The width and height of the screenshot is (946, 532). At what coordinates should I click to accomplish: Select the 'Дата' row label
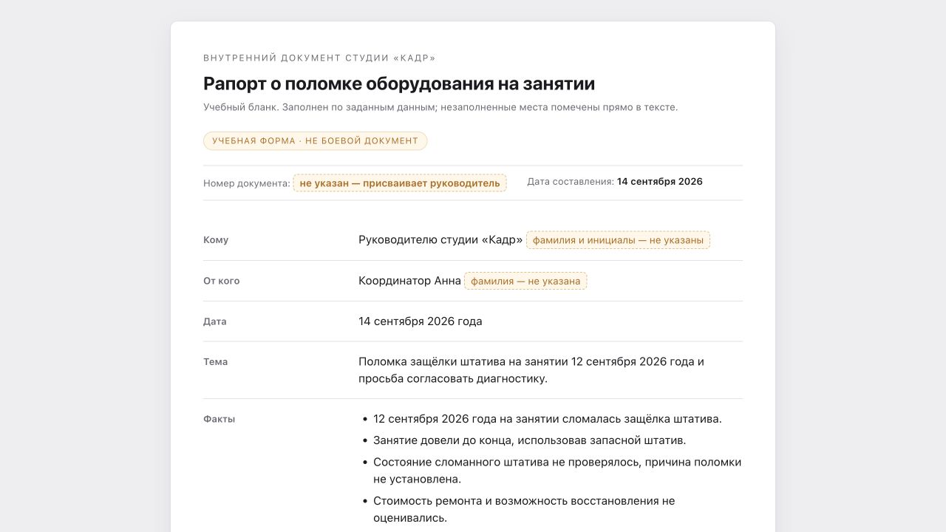pos(215,321)
